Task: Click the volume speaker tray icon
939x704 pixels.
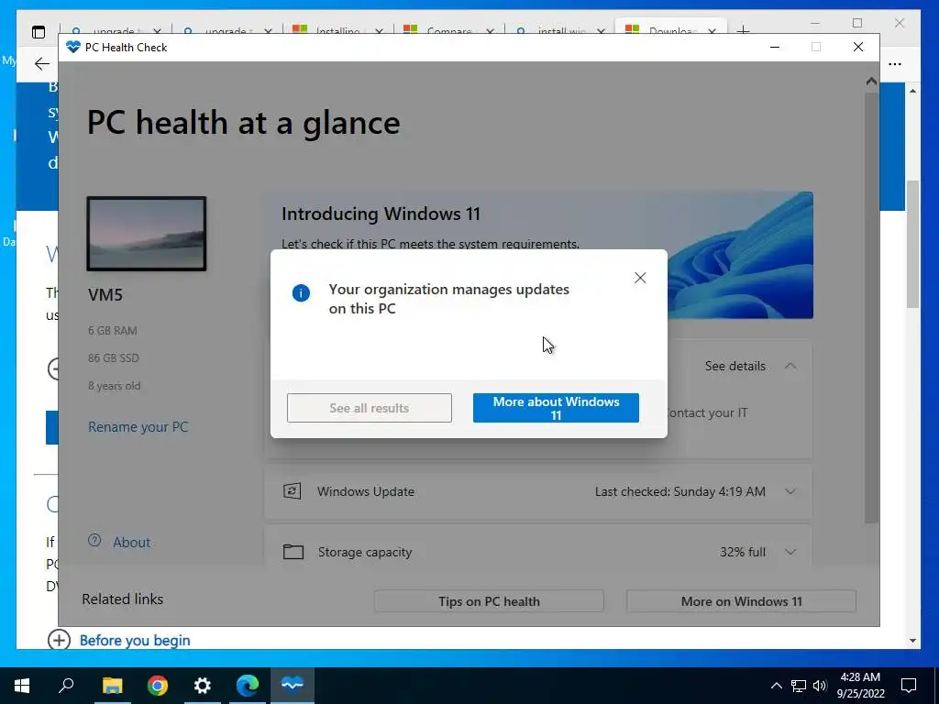Action: tap(820, 686)
